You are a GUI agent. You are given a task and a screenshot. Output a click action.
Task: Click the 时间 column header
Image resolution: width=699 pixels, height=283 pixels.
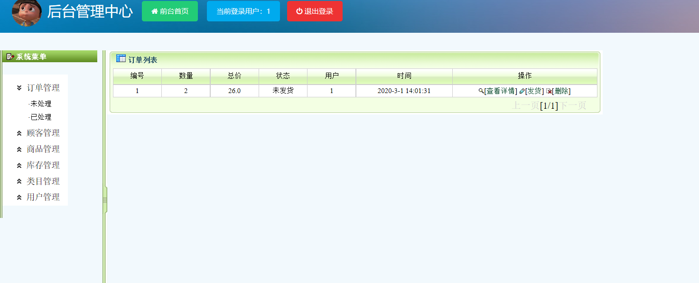pyautogui.click(x=404, y=76)
